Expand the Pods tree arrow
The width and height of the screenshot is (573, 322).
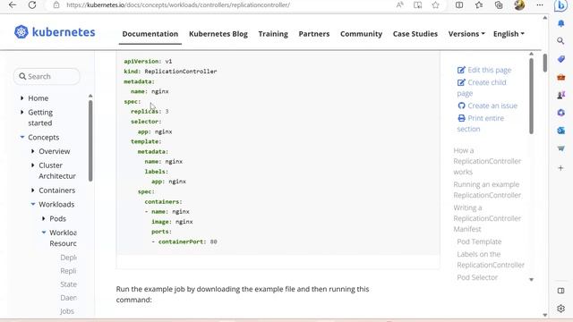44,218
